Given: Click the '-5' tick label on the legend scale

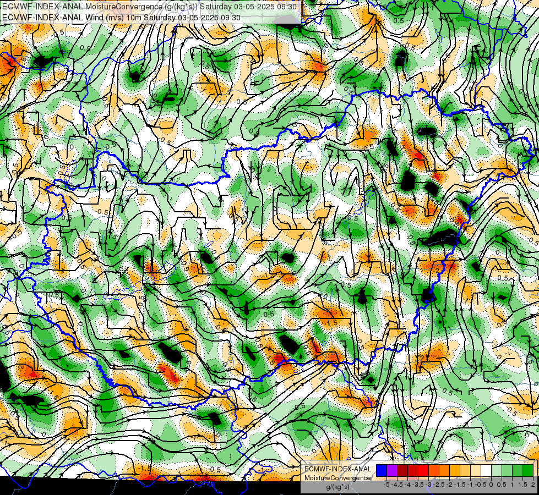Looking at the screenshot, I should tap(386, 485).
